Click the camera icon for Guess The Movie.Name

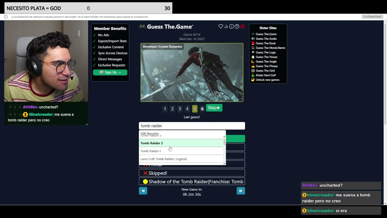tap(253, 48)
